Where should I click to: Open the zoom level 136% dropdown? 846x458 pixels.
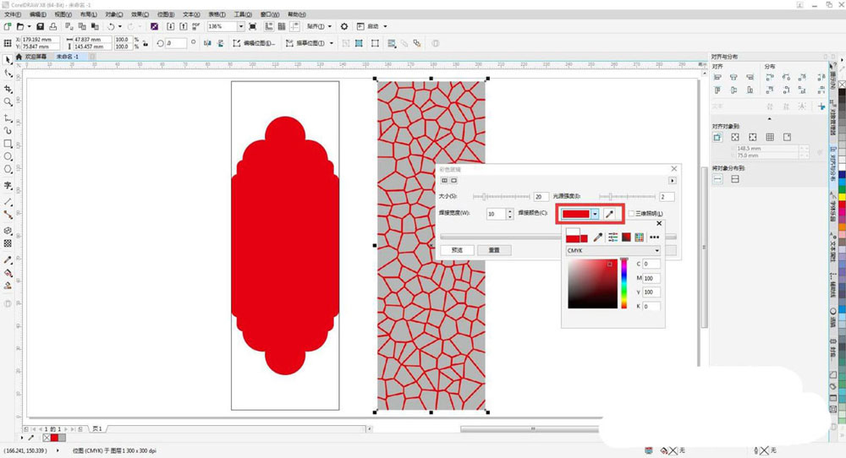pyautogui.click(x=240, y=27)
